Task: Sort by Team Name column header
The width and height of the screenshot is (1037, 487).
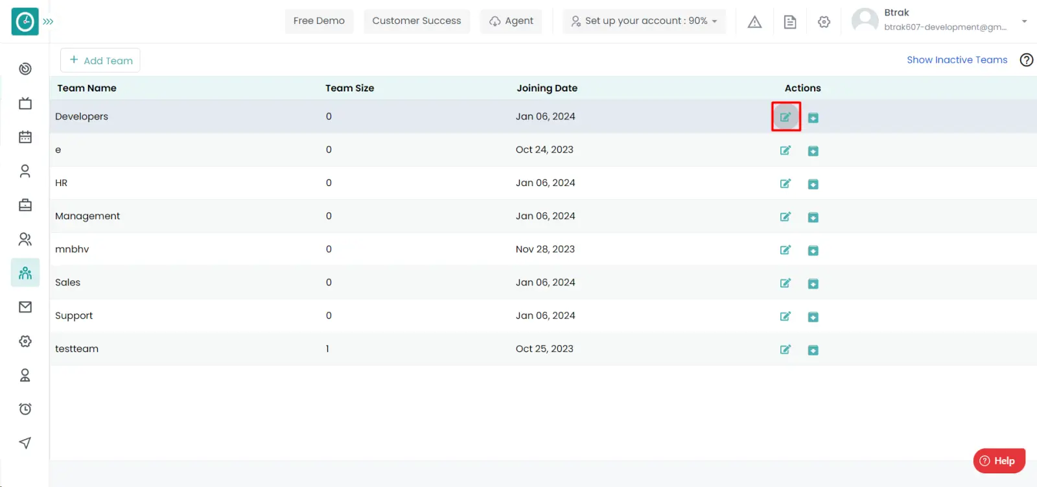Action: tap(87, 88)
